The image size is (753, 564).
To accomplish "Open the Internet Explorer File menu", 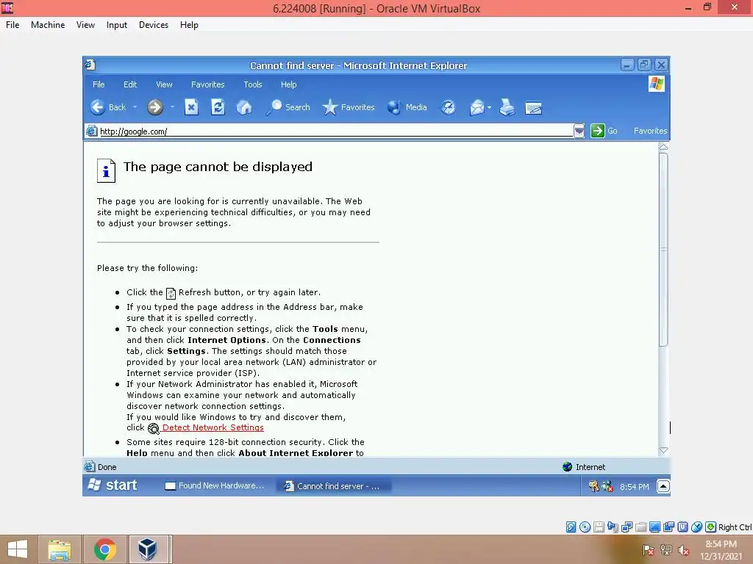I will point(99,84).
